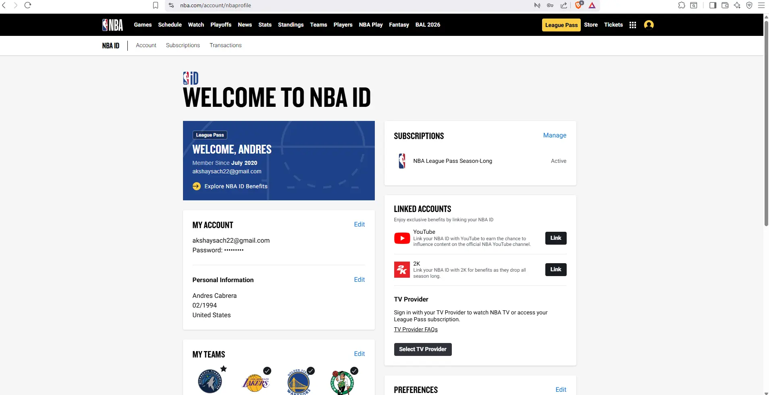Go to Playoffs in the nav bar
The image size is (769, 395).
pyautogui.click(x=221, y=25)
